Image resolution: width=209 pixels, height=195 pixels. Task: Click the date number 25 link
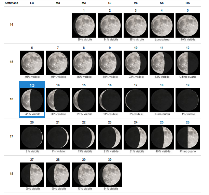(162, 122)
